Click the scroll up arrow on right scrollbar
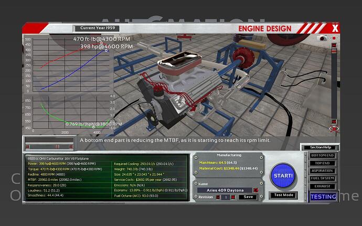The width and height of the screenshot is (362, 226). [x=333, y=46]
